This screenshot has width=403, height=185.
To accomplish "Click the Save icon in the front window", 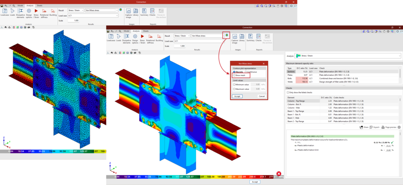I will (108, 31).
